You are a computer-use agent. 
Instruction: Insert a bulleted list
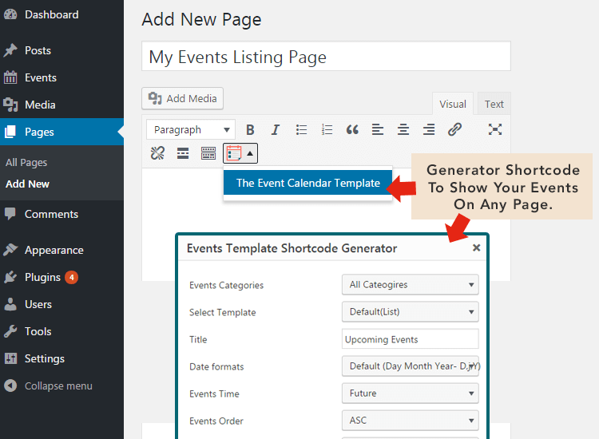pyautogui.click(x=301, y=129)
